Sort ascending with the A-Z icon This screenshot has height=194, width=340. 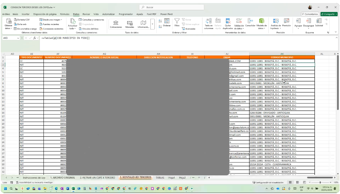(160, 21)
